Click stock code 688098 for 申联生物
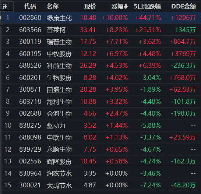This screenshot has width=201, height=194. point(30,137)
